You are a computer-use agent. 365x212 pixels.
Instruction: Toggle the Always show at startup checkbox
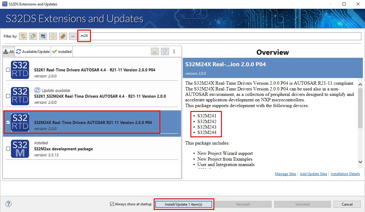tap(112, 204)
